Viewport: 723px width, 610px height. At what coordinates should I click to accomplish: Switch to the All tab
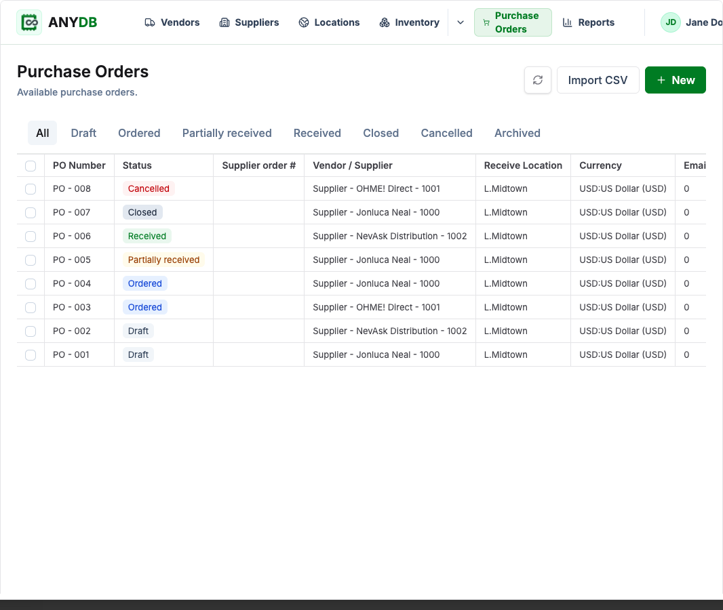click(x=43, y=133)
